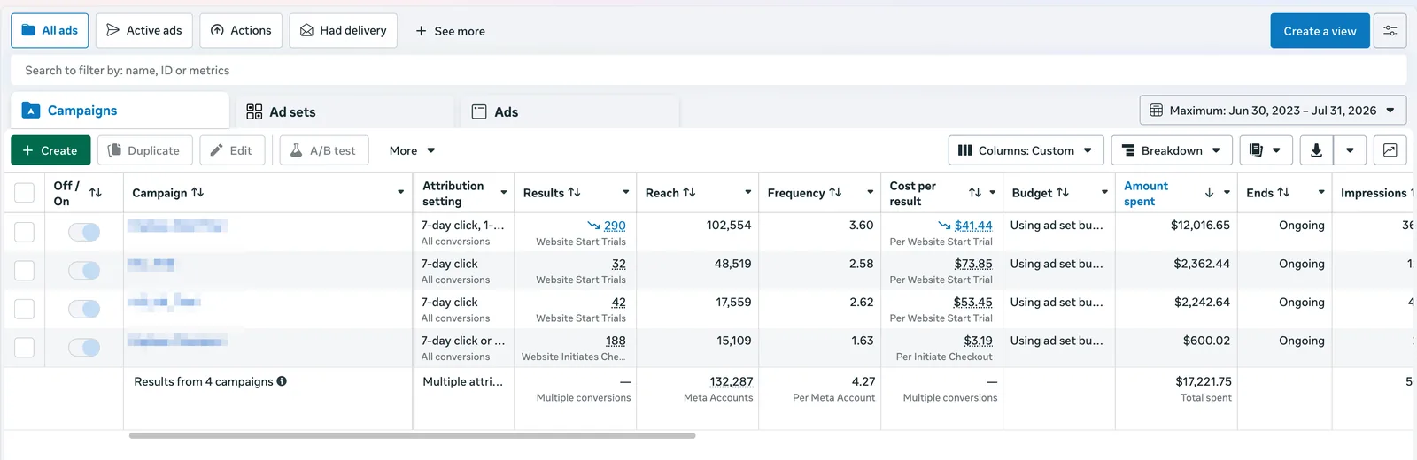Check the campaign with 188 results
The image size is (1417, 460).
pos(25,347)
